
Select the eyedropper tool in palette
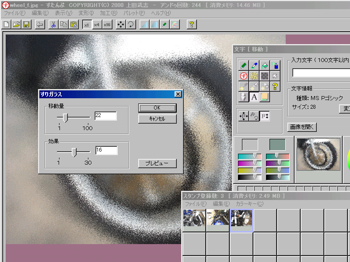click(x=254, y=65)
